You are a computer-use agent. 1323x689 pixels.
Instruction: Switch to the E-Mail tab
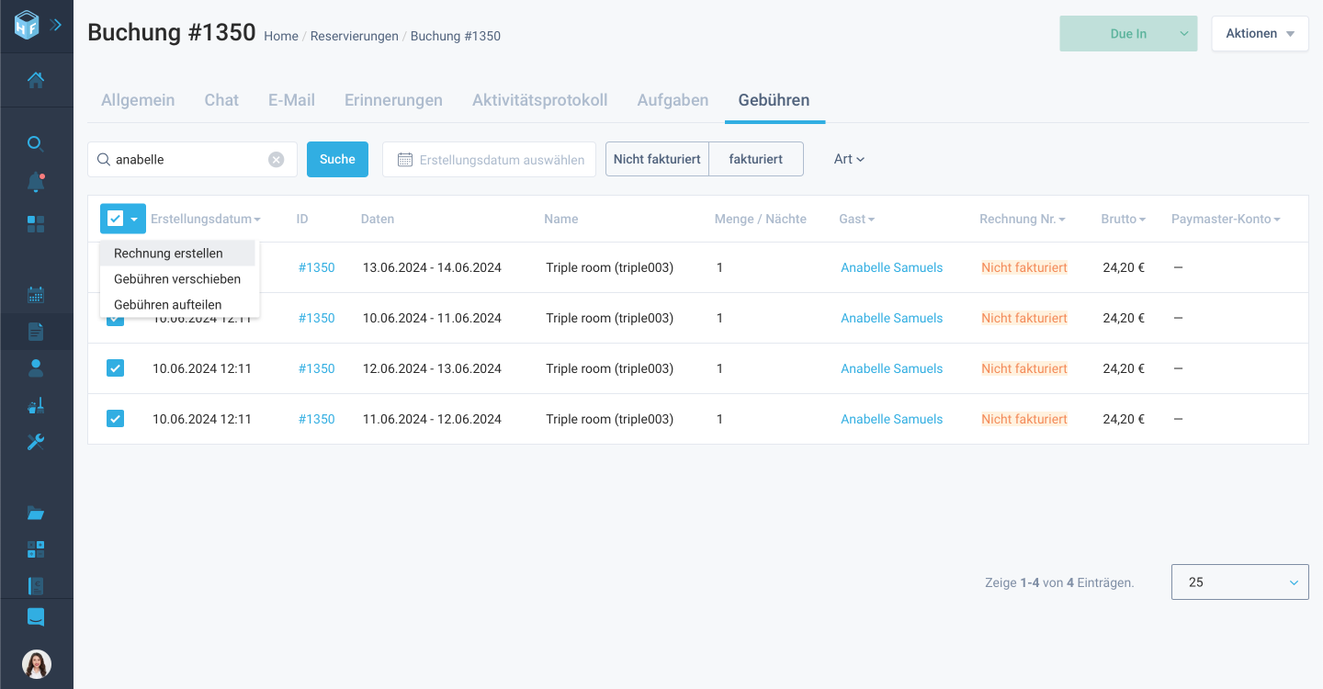[x=291, y=100]
